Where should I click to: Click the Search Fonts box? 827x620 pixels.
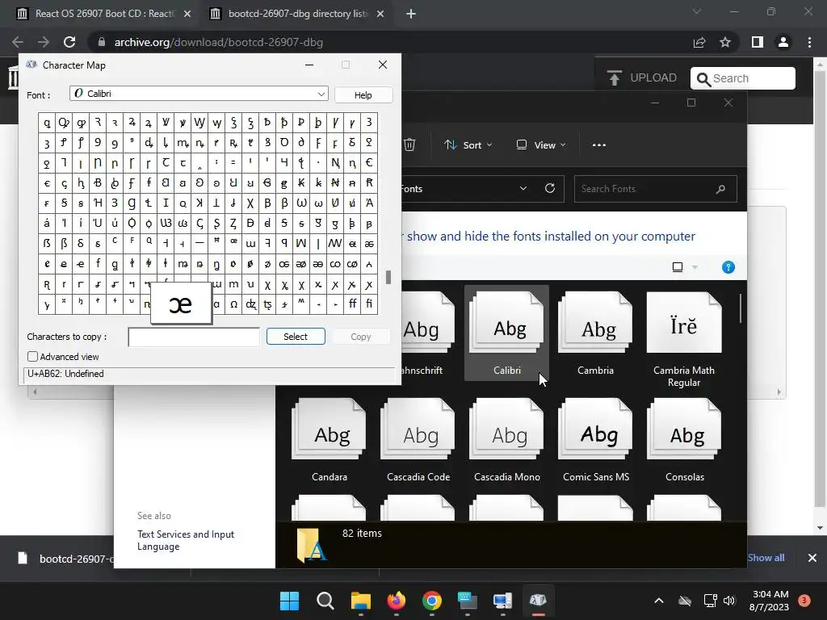click(655, 189)
